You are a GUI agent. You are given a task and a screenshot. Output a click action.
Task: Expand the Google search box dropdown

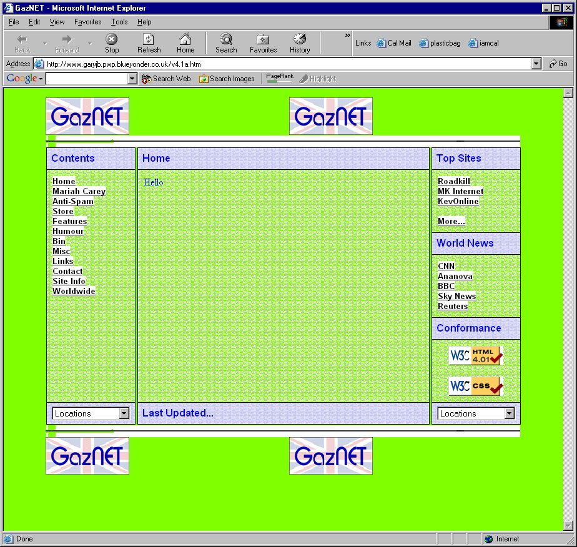click(132, 79)
